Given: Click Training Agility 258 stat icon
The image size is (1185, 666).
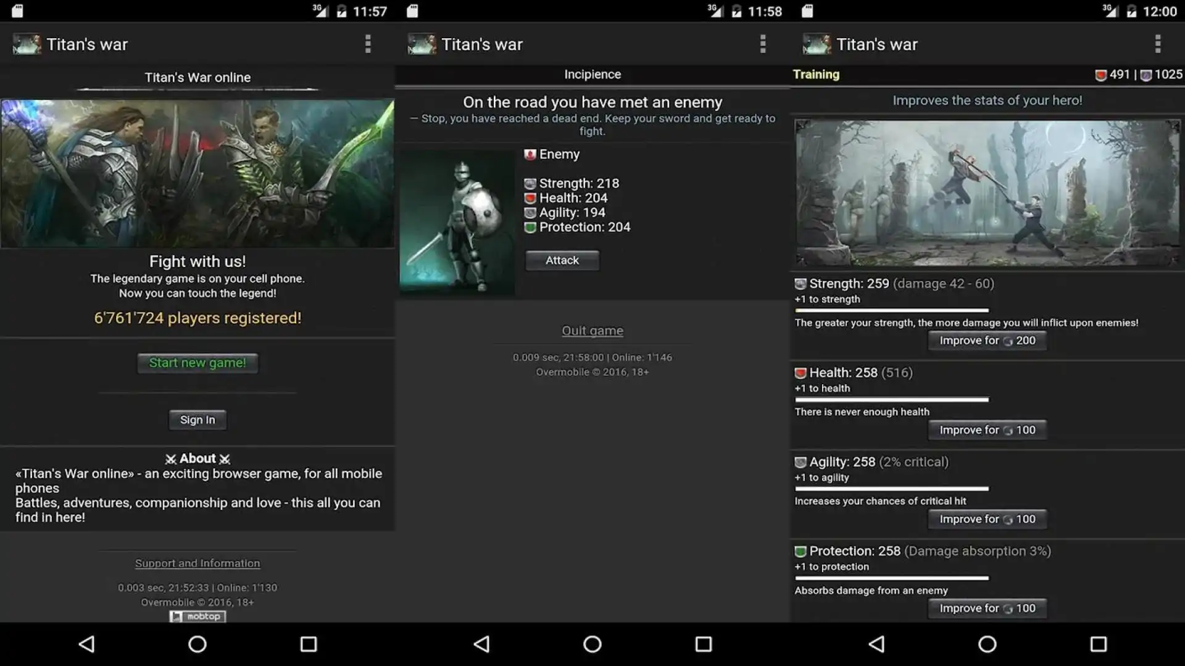Looking at the screenshot, I should point(800,462).
